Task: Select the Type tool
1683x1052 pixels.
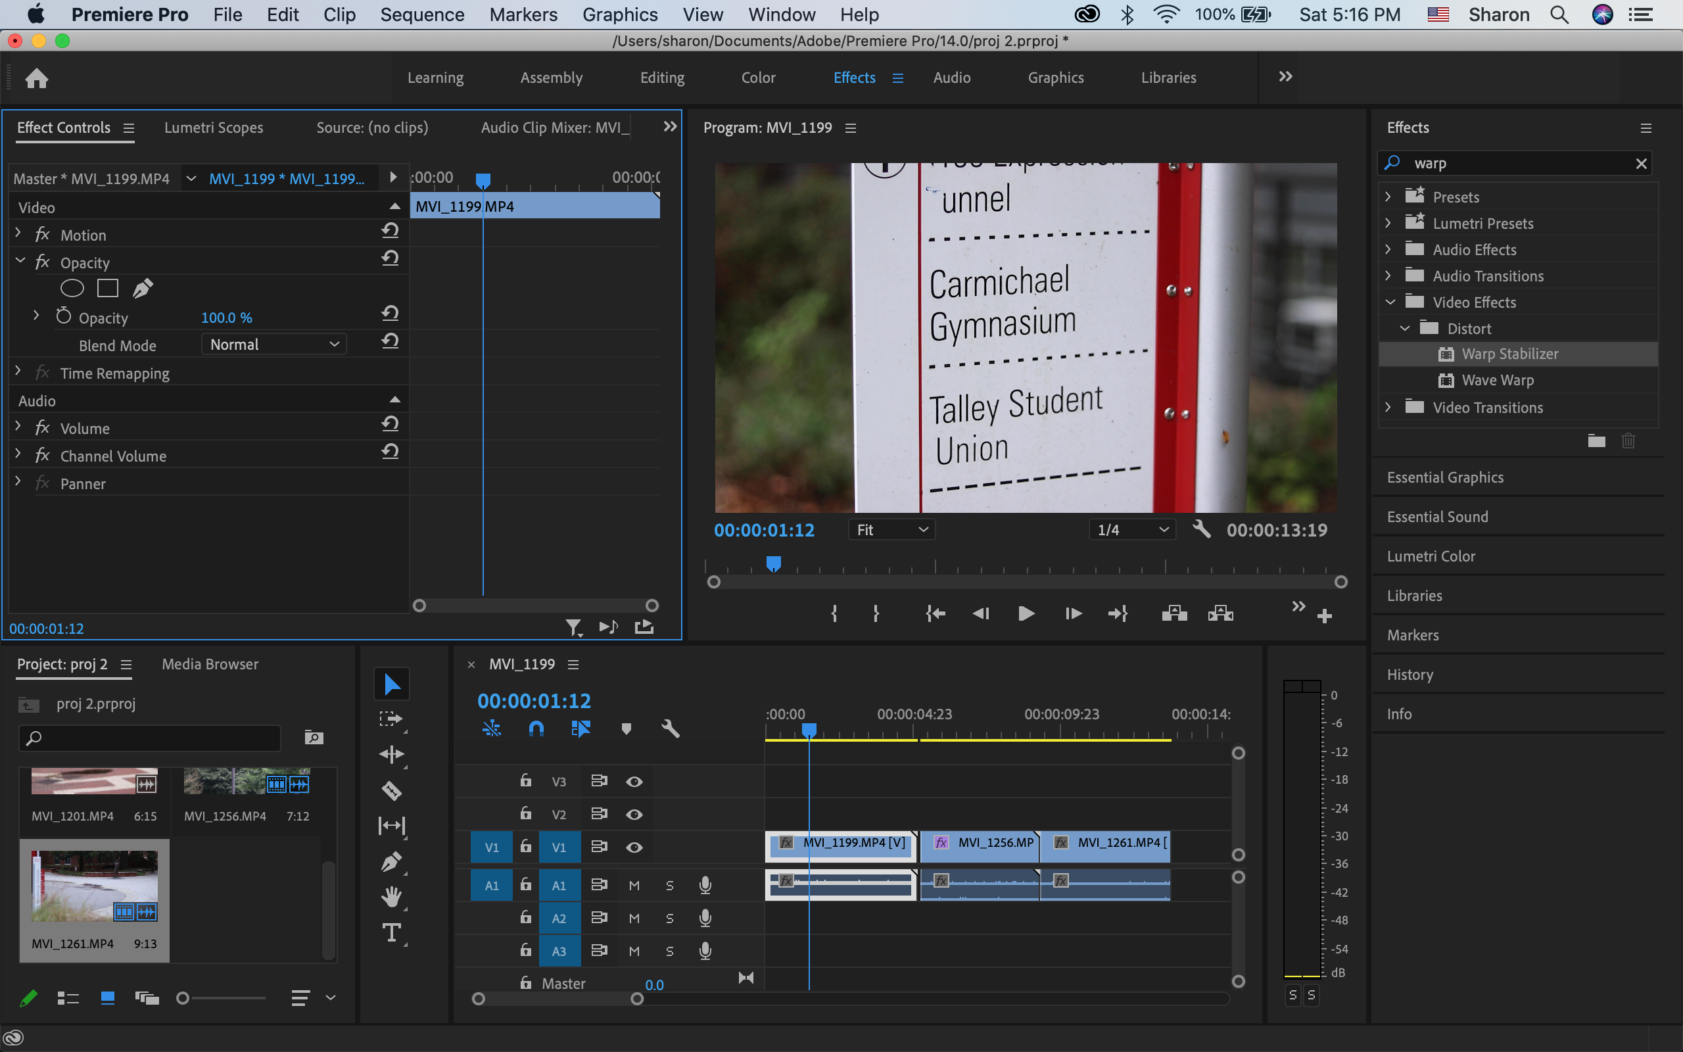Action: click(392, 933)
